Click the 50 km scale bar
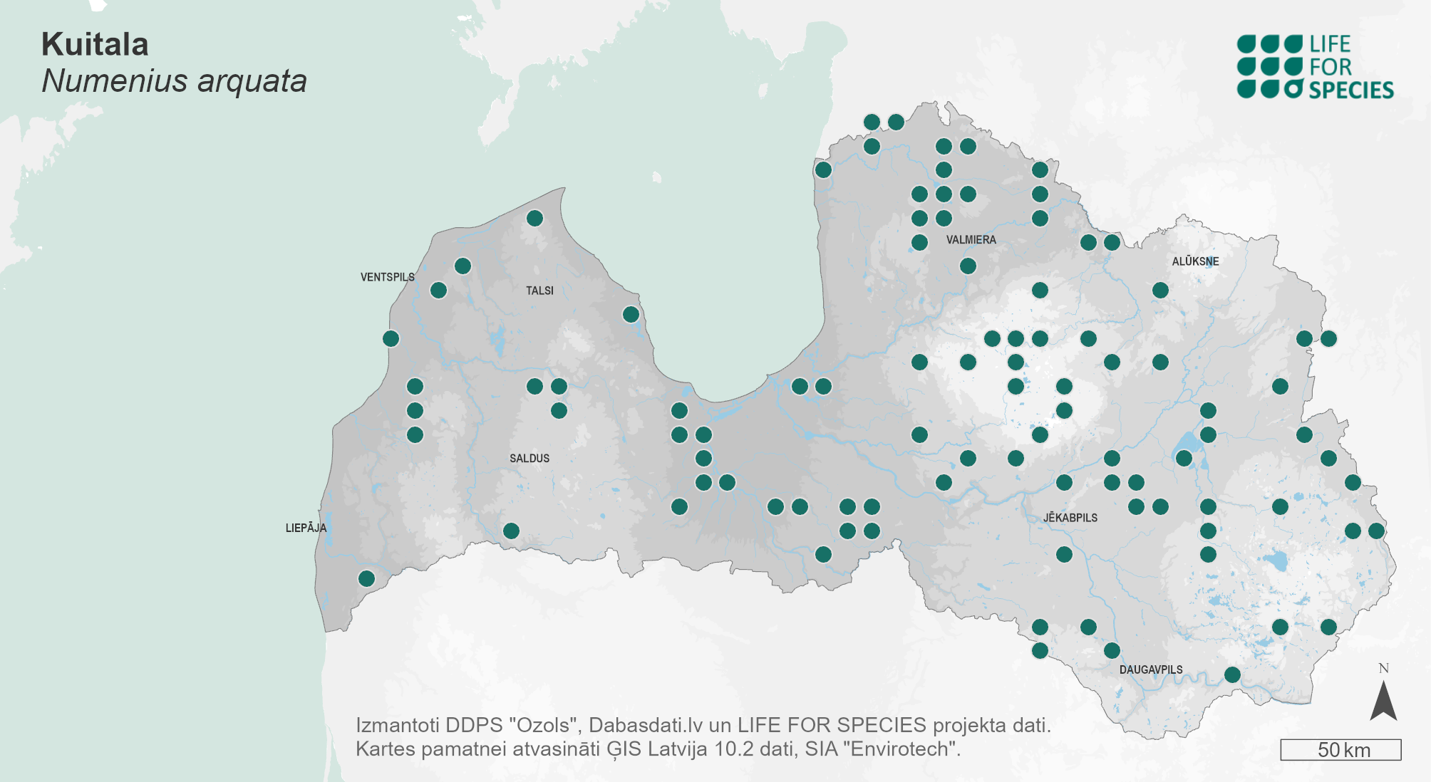Viewport: 1431px width, 782px height. tap(1340, 750)
